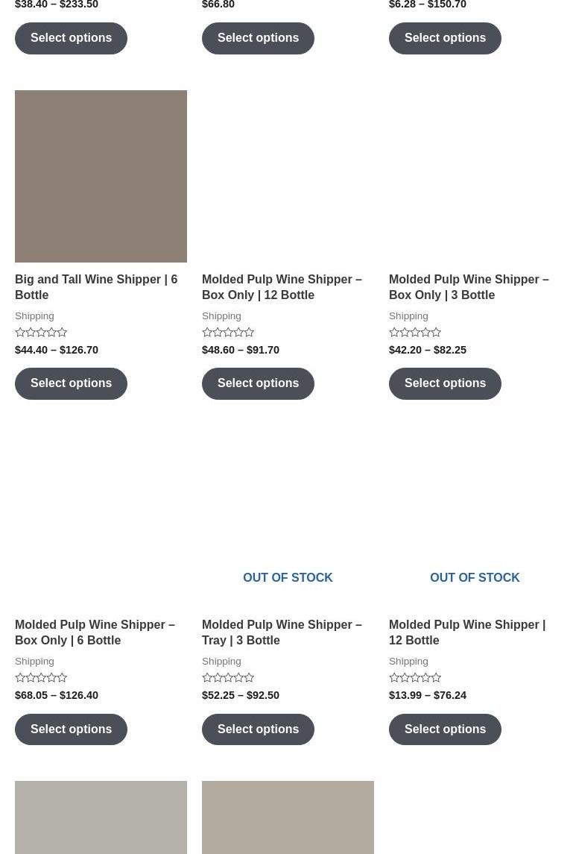Open Molded Pulp Box Only 12 Bottle title link
Viewport: 576px width, 854px height.
[x=282, y=287]
